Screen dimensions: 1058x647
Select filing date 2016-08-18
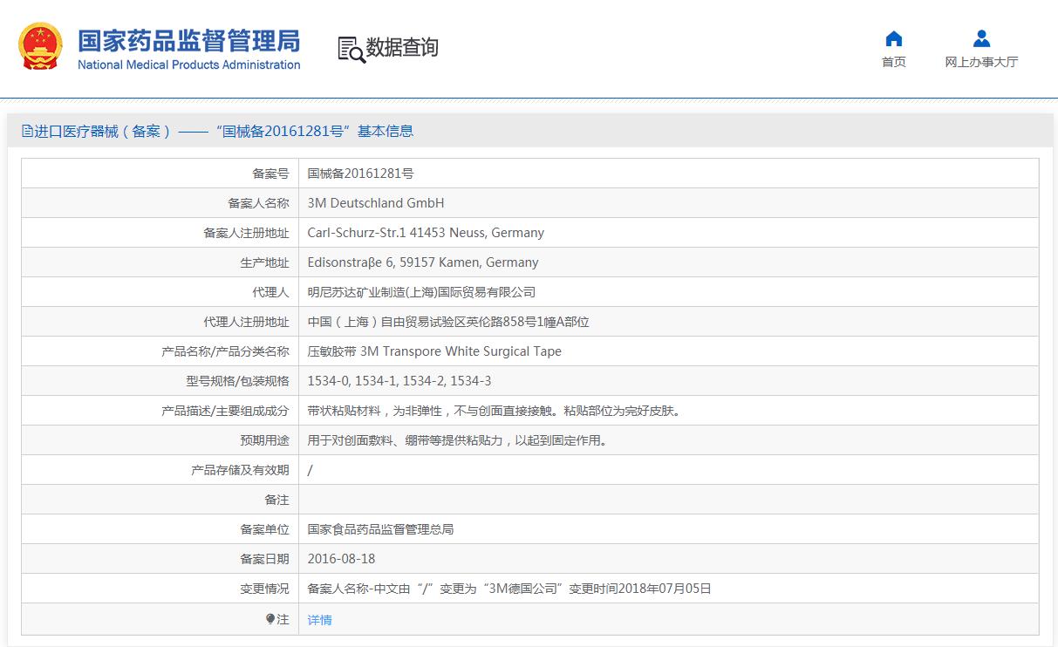pos(342,559)
